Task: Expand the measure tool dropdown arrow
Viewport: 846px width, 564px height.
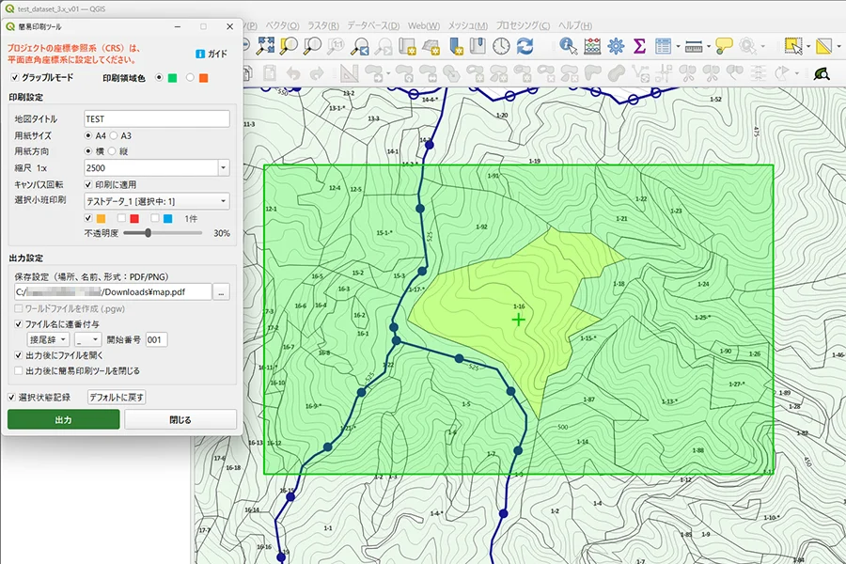Action: (x=709, y=47)
